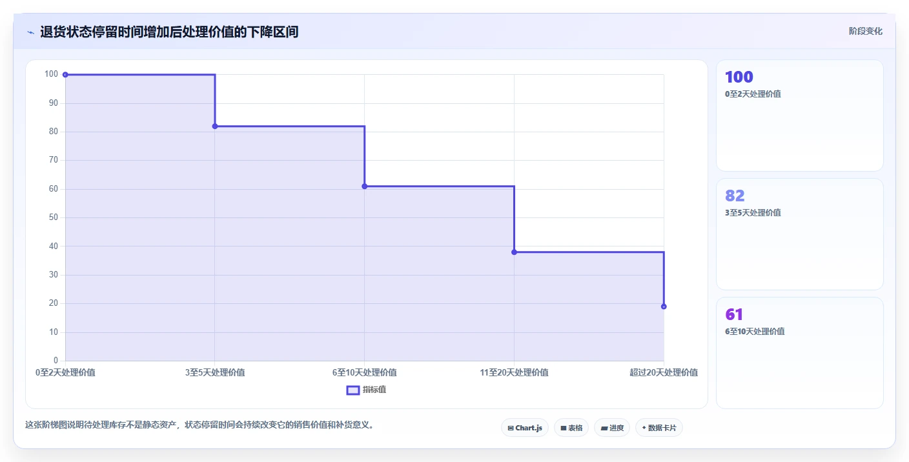Select the 表格 tag chip
909x462 pixels.
[571, 428]
